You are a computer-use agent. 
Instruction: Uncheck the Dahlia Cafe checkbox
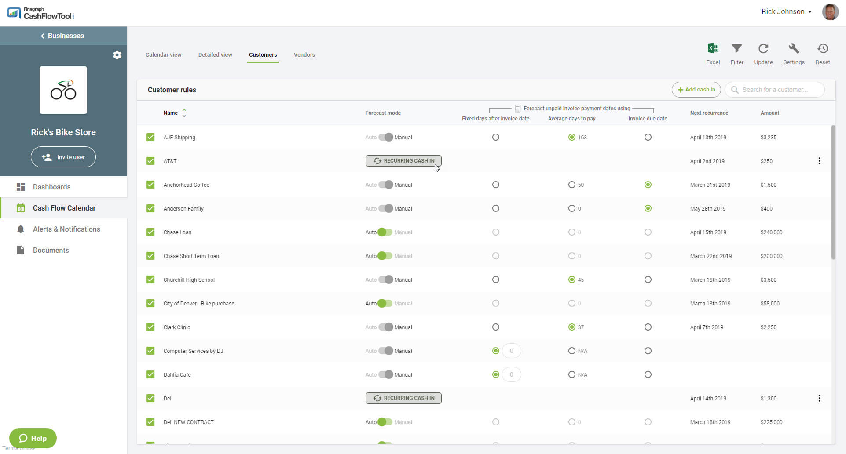coord(150,374)
